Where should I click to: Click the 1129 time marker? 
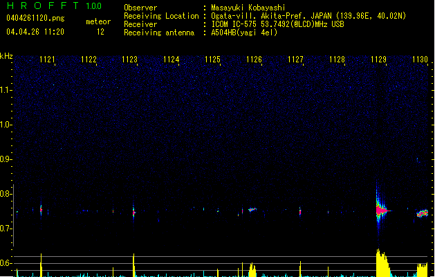tap(378, 60)
